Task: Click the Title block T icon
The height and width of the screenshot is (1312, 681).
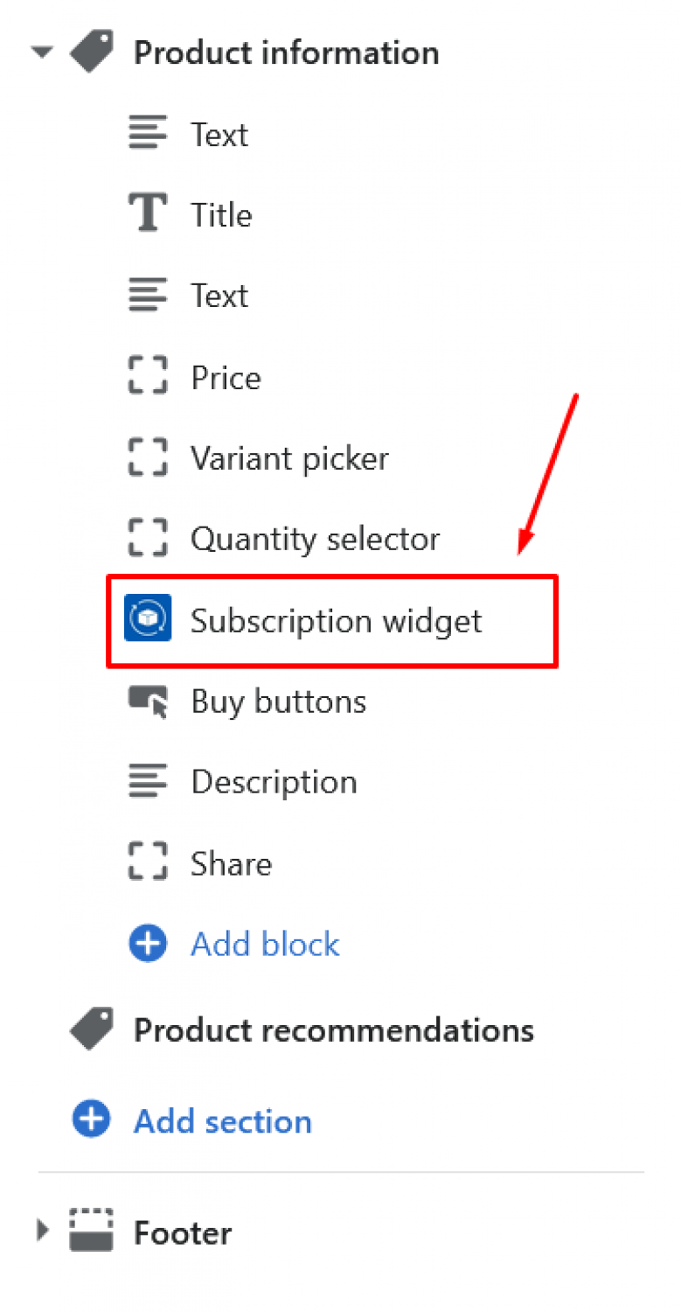Action: pyautogui.click(x=148, y=214)
